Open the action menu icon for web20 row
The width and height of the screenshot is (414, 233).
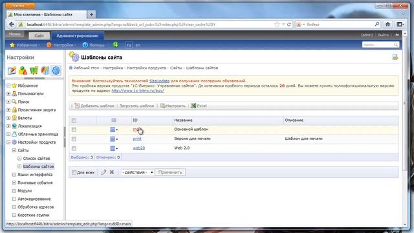coord(114,148)
